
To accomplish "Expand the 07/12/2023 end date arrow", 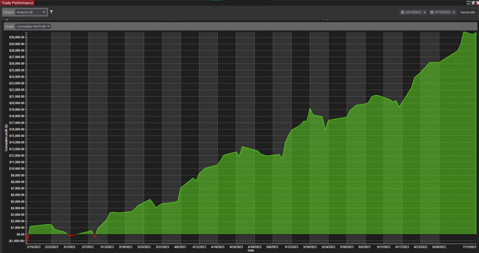I will click(x=454, y=12).
